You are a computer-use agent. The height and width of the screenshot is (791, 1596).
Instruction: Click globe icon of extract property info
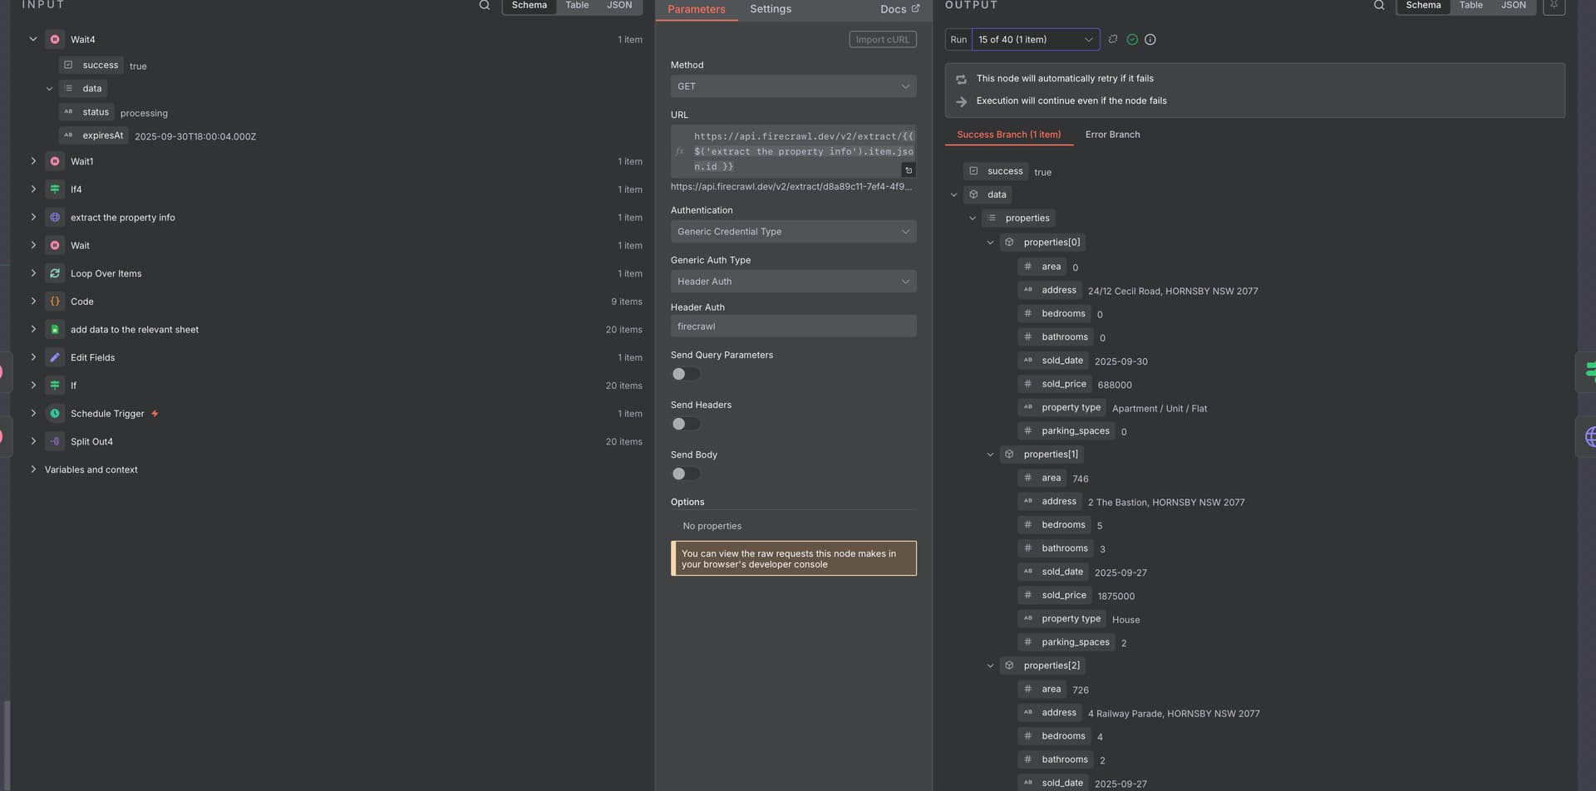(x=55, y=218)
